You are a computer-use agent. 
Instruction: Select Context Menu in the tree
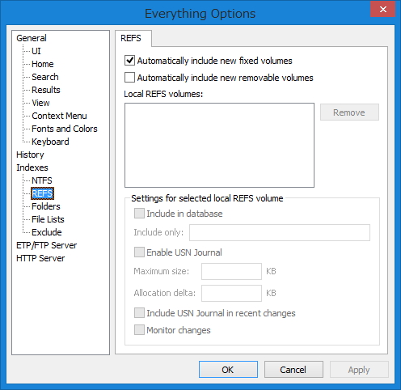59,116
